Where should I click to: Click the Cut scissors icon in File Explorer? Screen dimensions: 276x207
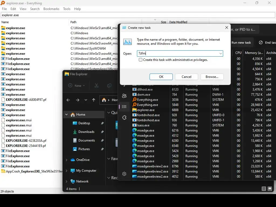tap(96, 85)
